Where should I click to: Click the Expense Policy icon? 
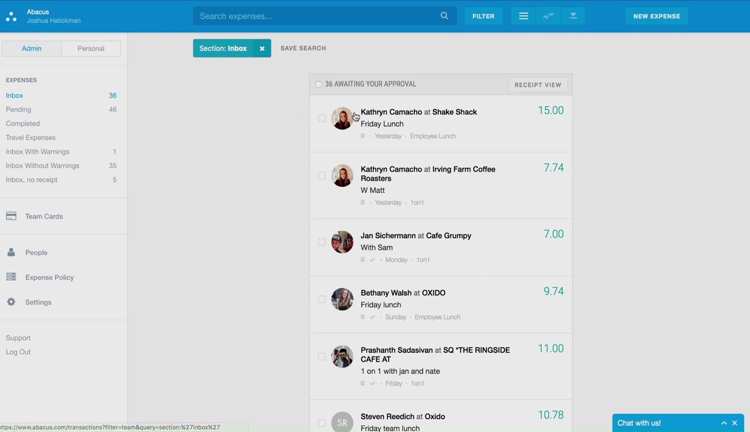coord(11,277)
